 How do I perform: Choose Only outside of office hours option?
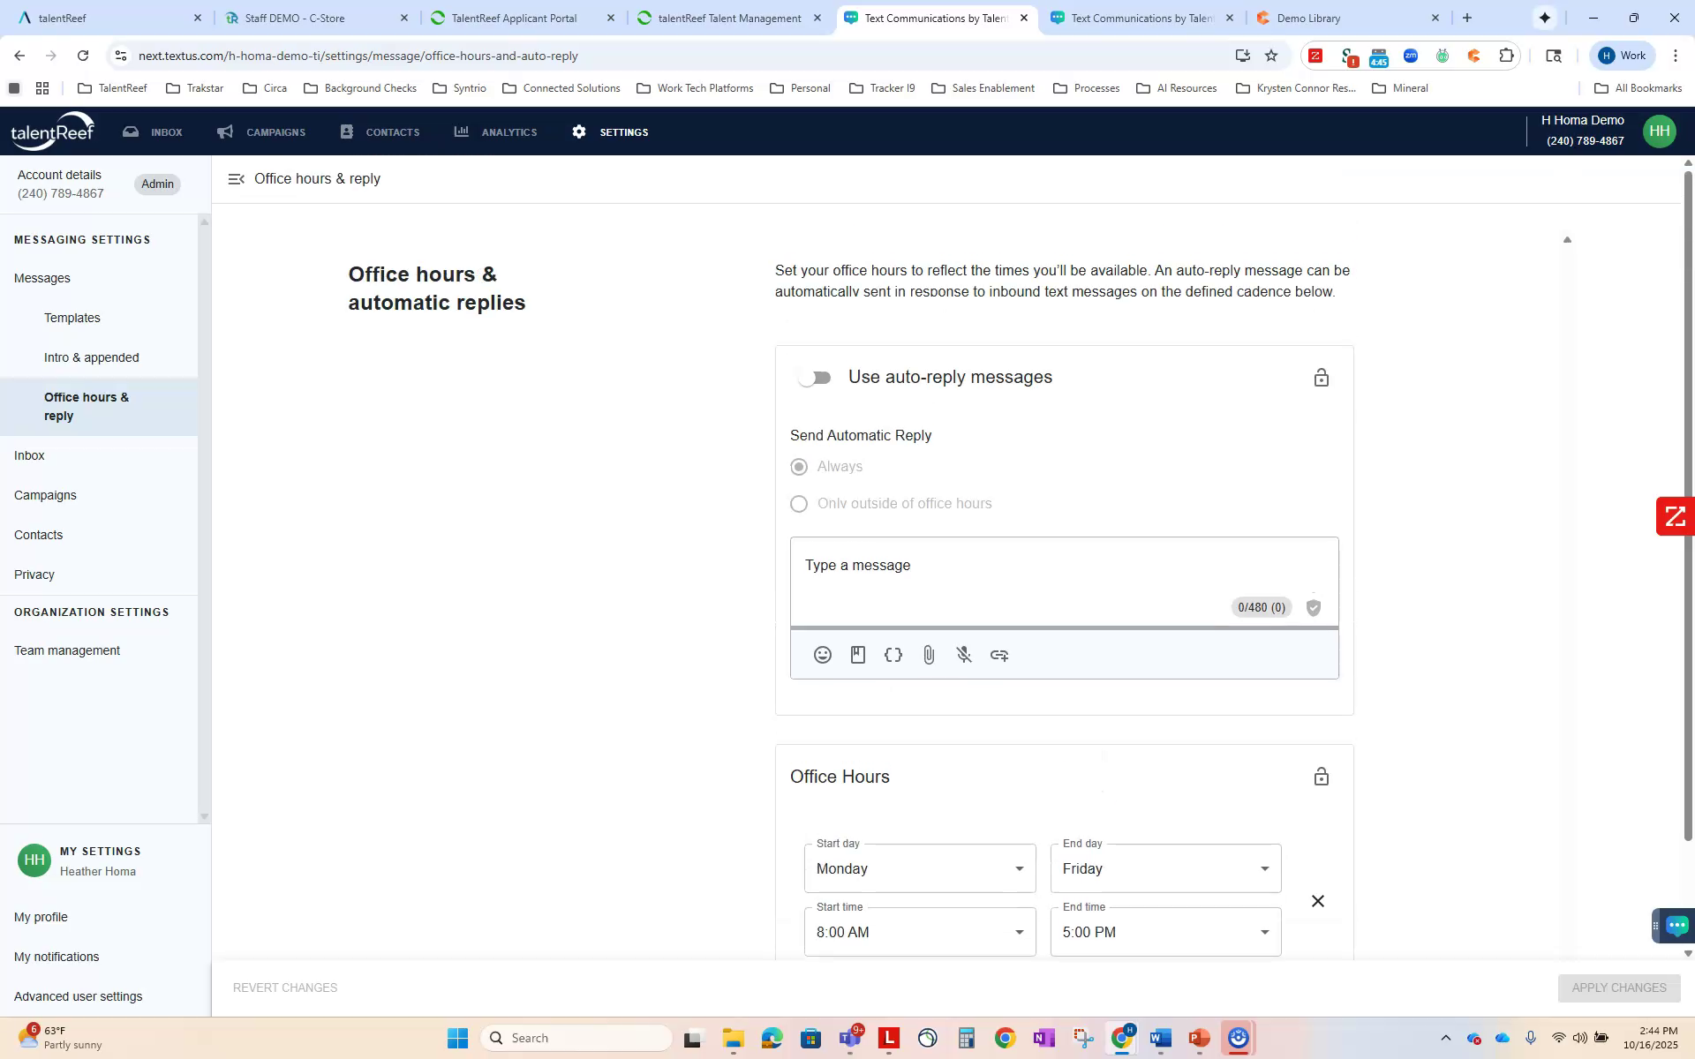(799, 503)
